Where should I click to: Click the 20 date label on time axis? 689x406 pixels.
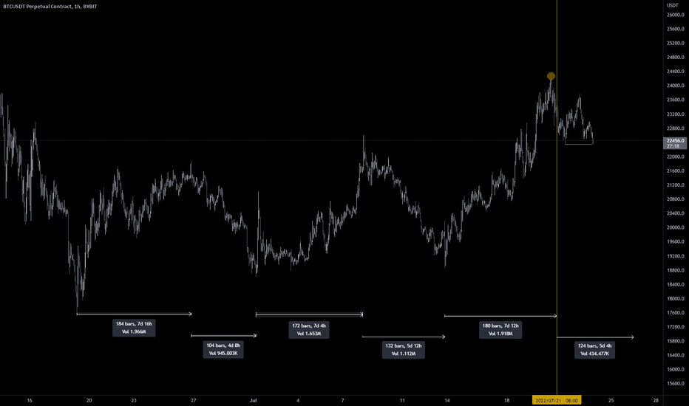89,400
